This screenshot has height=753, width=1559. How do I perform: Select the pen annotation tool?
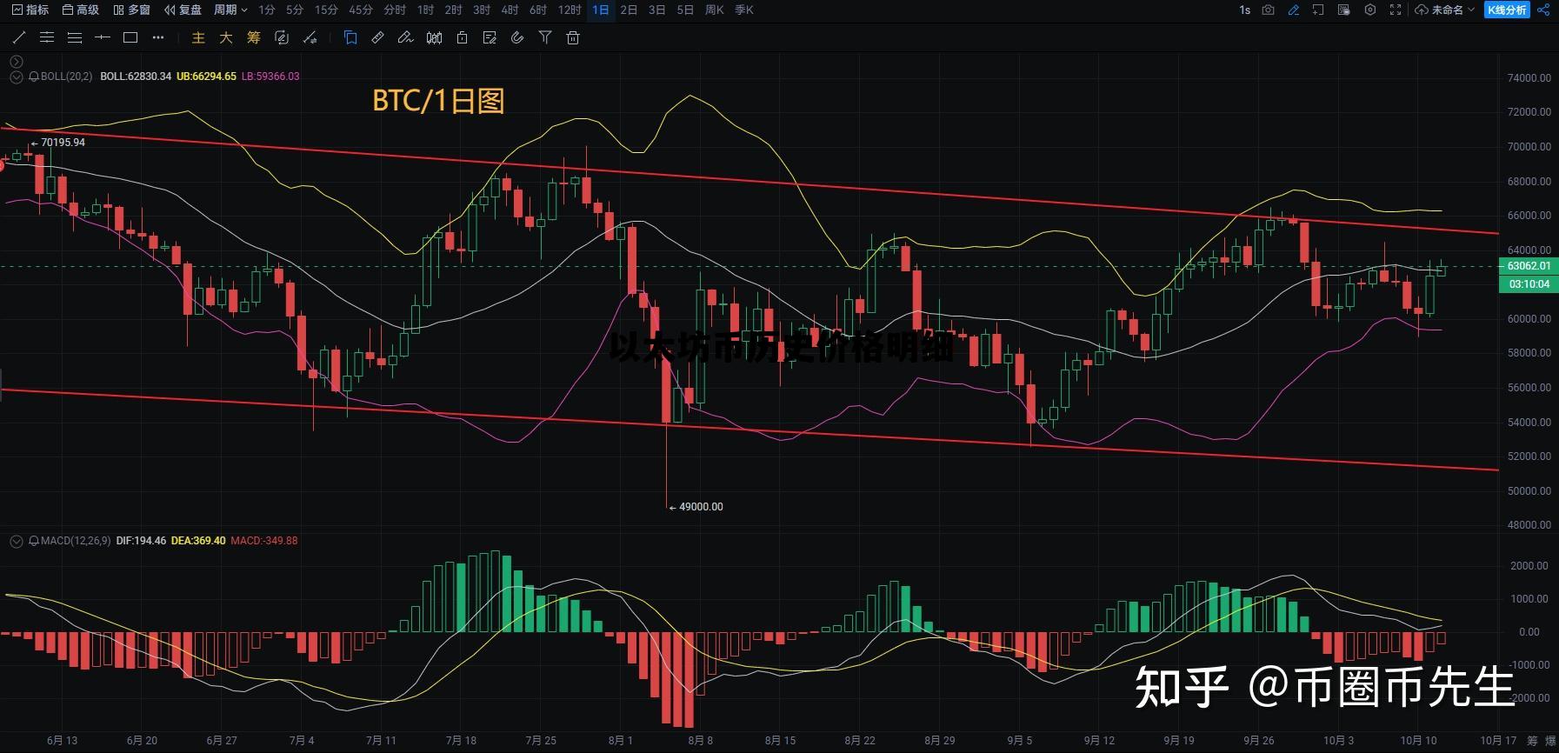pos(405,37)
